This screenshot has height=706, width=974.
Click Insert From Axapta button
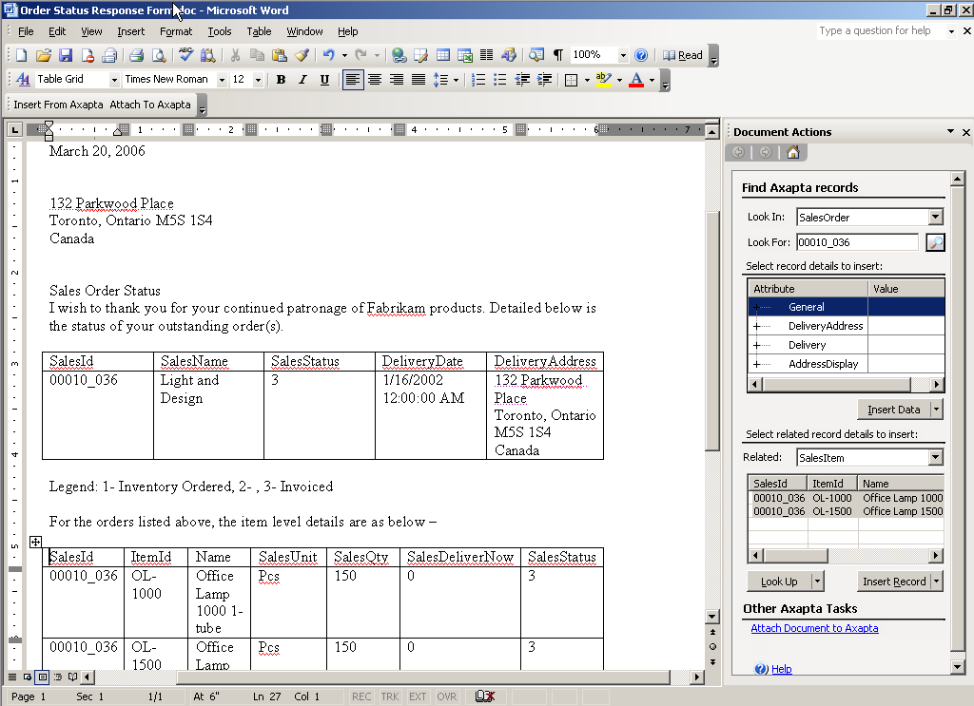pos(58,105)
